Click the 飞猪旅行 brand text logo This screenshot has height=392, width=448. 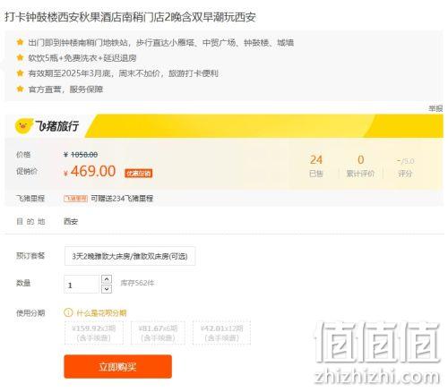point(57,126)
